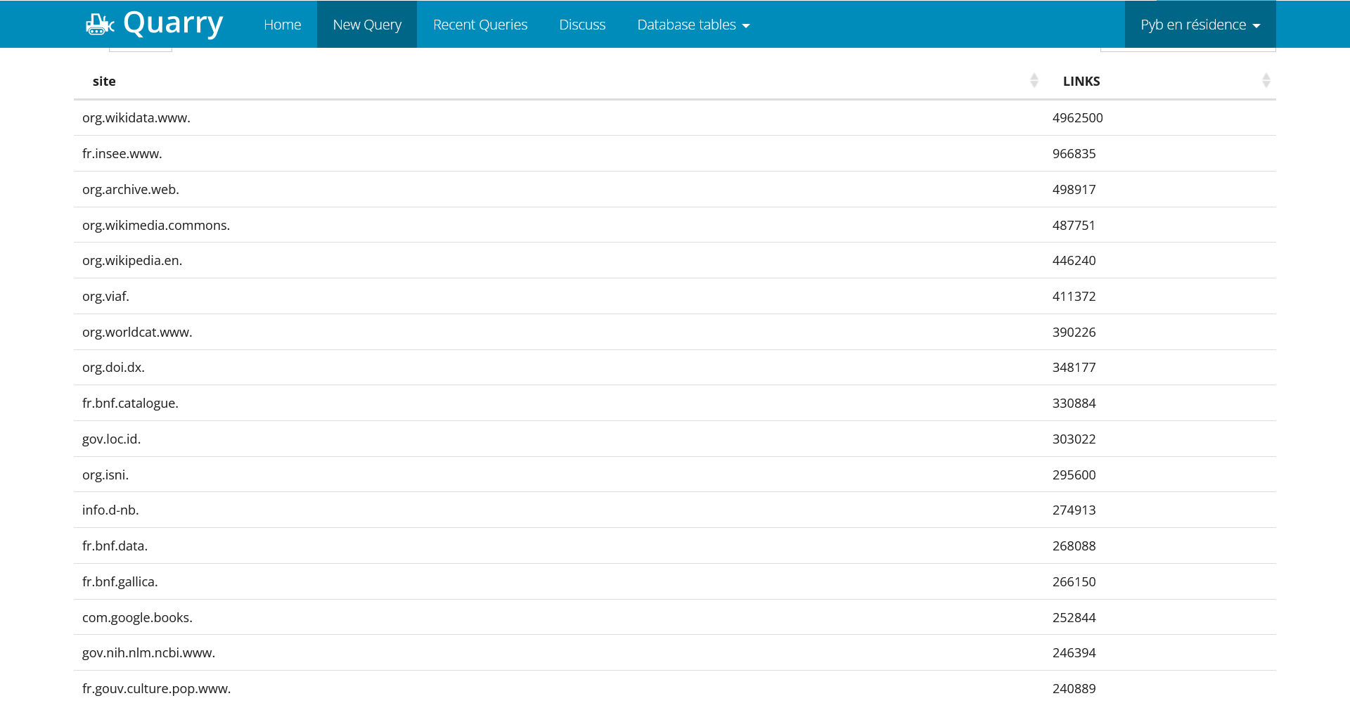Sort by the LINKS column header

(1160, 81)
